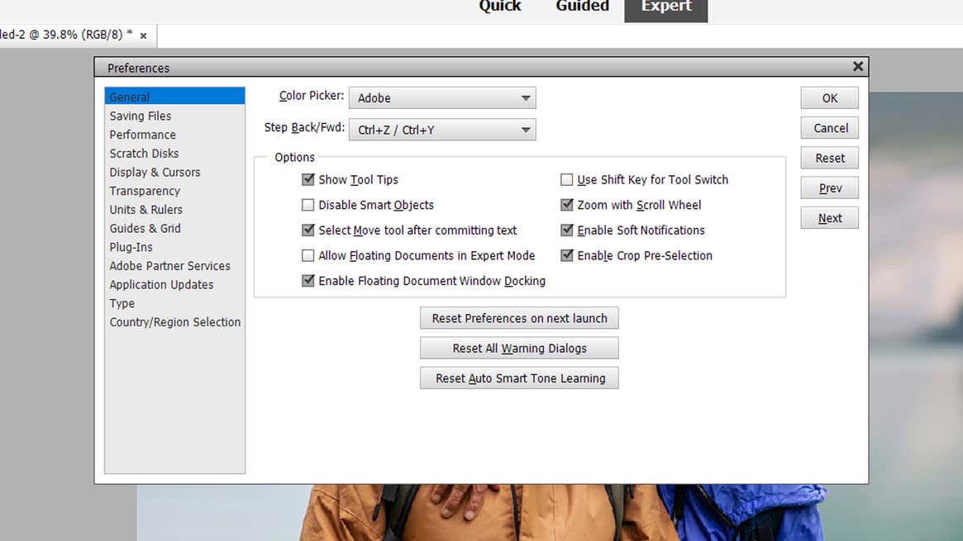The image size is (963, 541).
Task: Click the Color Picker label text
Action: (312, 96)
